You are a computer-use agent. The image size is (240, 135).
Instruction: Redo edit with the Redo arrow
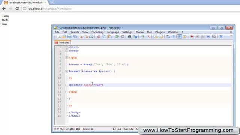tap(122, 36)
